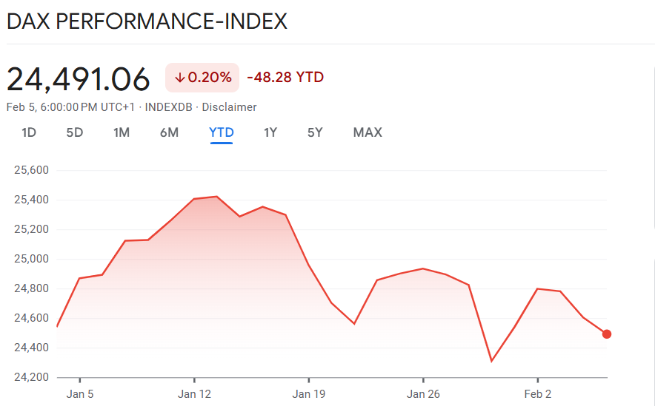The height and width of the screenshot is (406, 655).
Task: Click the Jan 26 date axis label
Action: click(x=423, y=394)
